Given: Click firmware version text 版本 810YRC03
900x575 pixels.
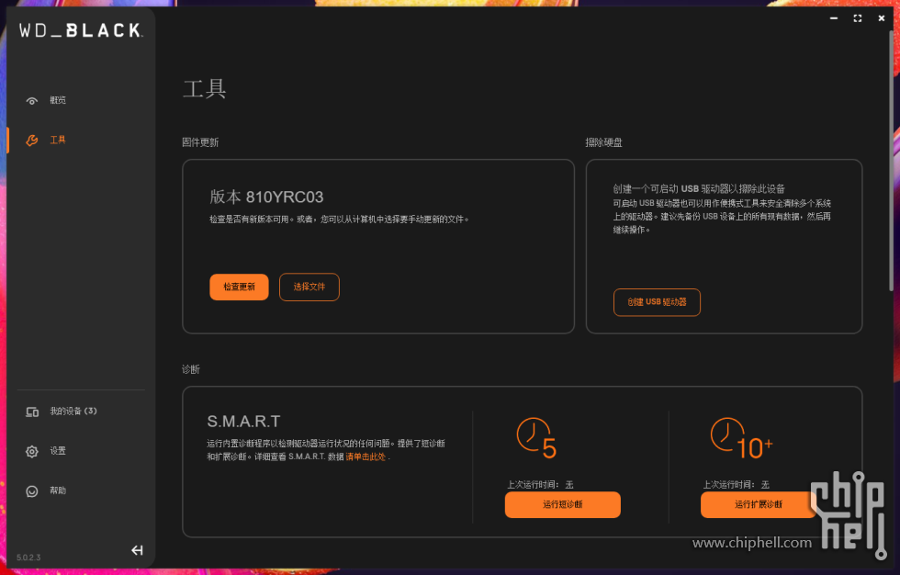Looking at the screenshot, I should pos(266,197).
